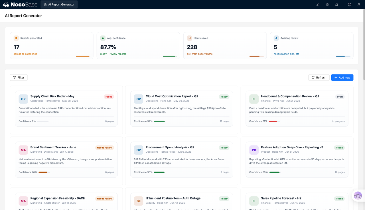
Task: Open Supply Chain Risk Radar - May title
Action: [52, 96]
